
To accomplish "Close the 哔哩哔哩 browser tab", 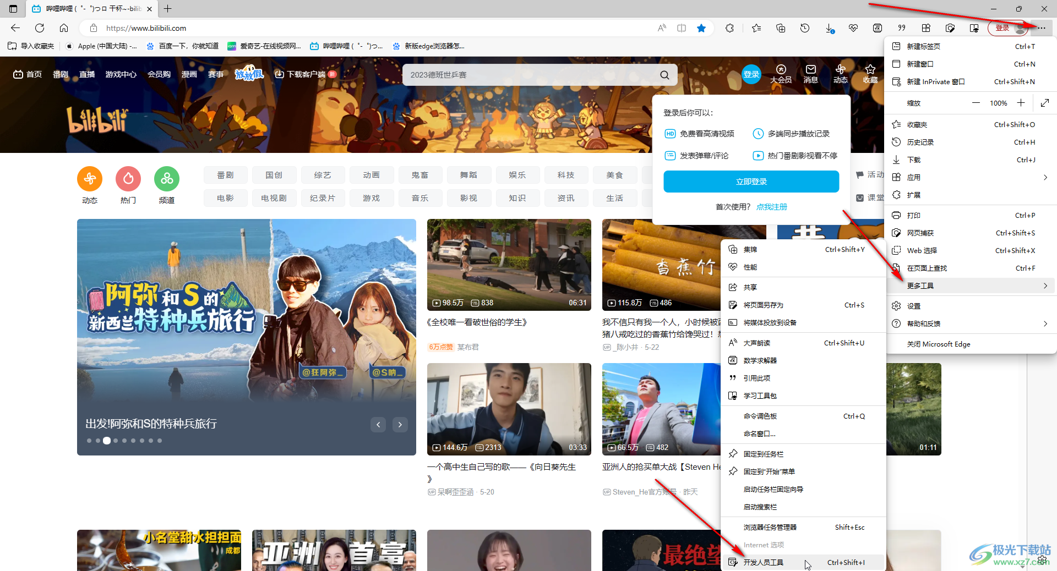I will [149, 9].
